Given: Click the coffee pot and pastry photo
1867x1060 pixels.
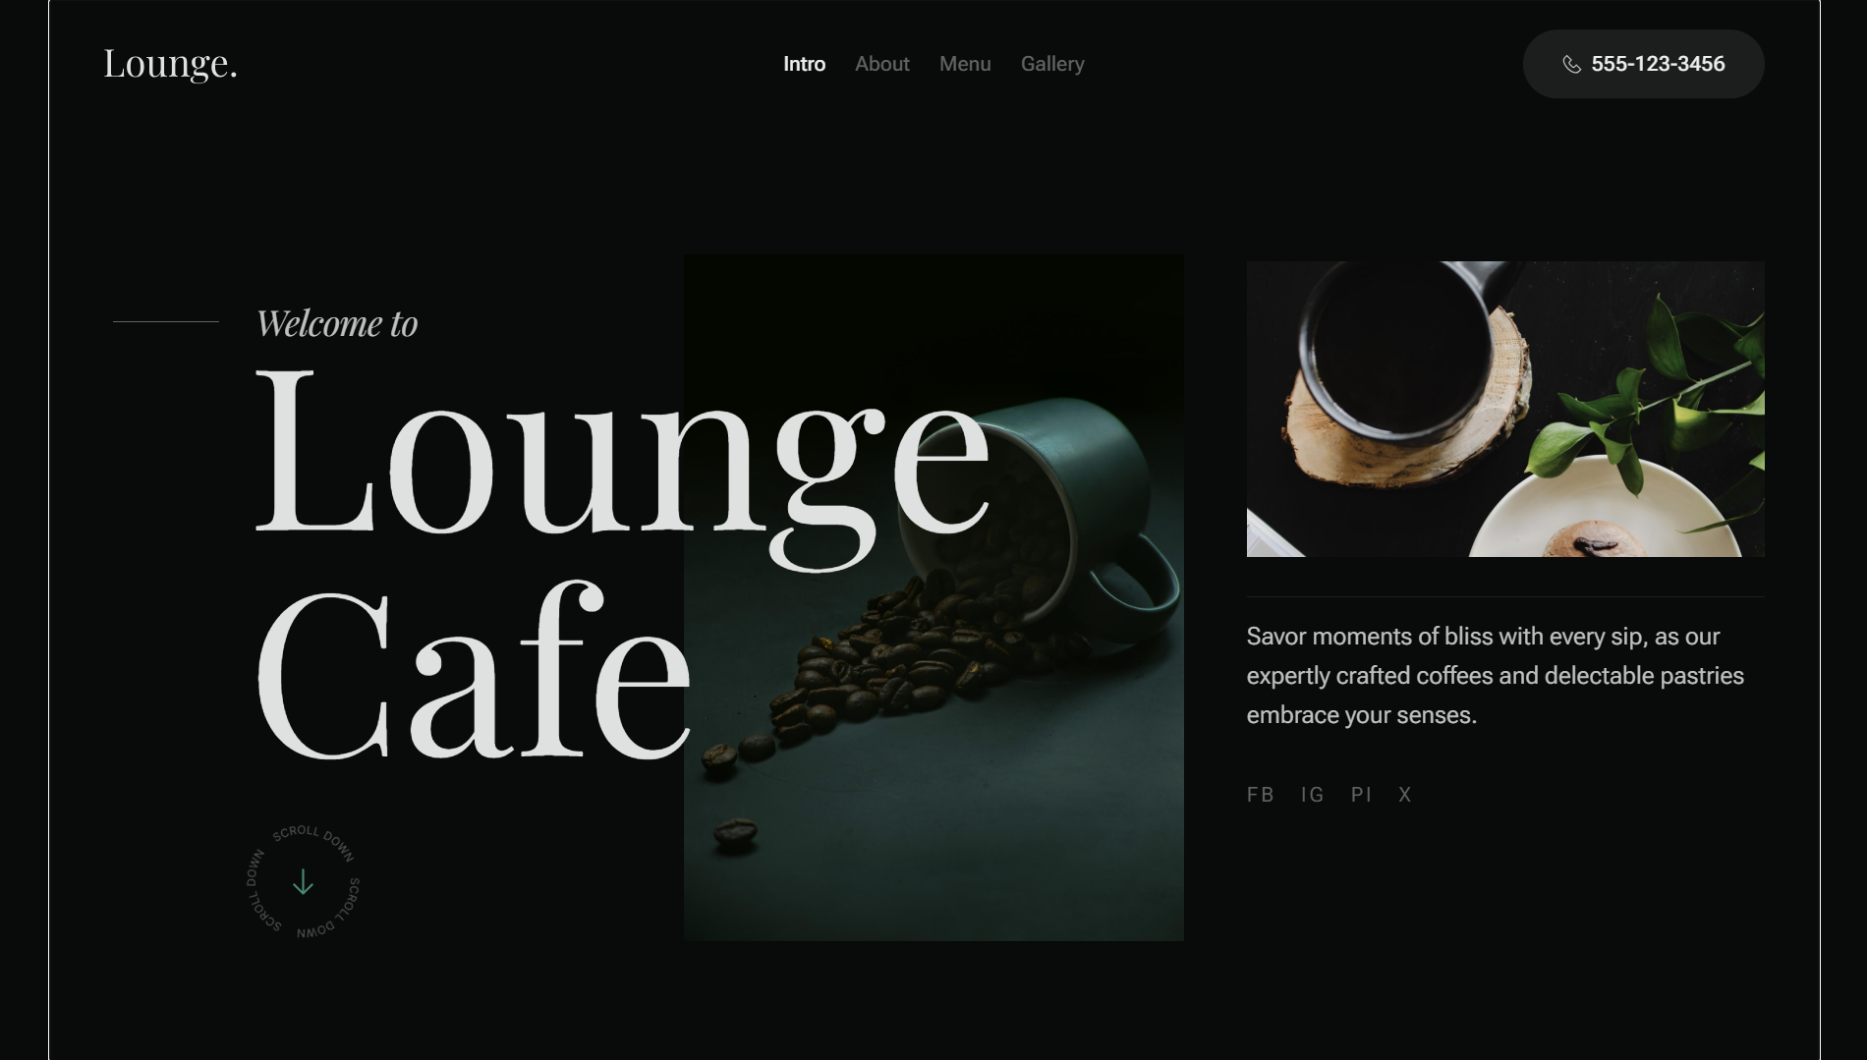Looking at the screenshot, I should point(1505,409).
